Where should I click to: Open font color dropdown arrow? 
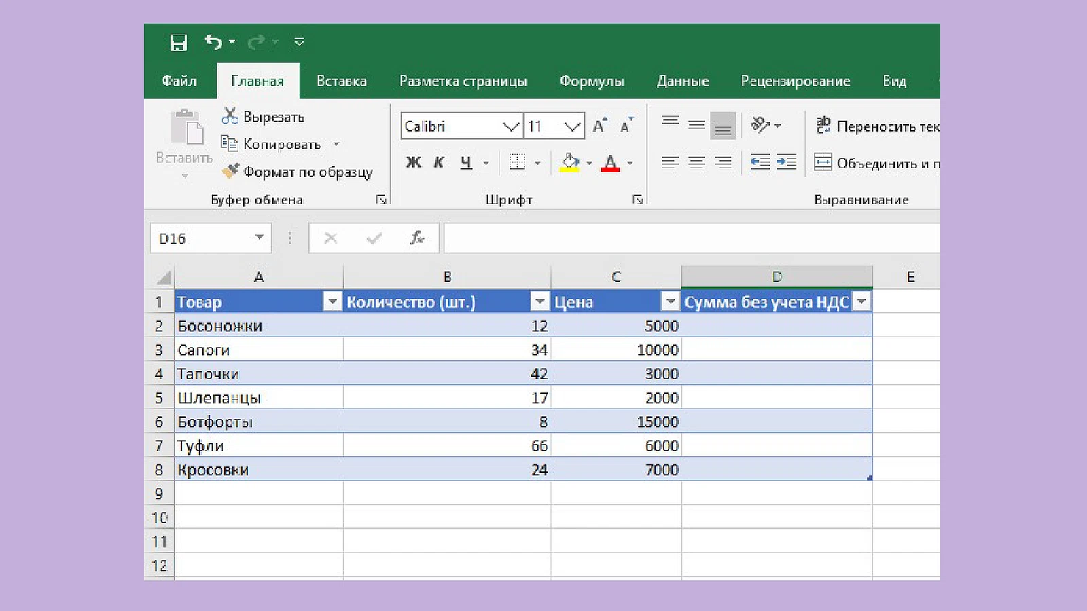(630, 163)
